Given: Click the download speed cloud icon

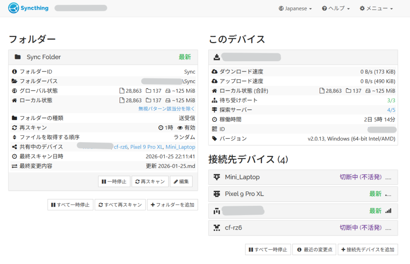Looking at the screenshot, I should (x=215, y=72).
